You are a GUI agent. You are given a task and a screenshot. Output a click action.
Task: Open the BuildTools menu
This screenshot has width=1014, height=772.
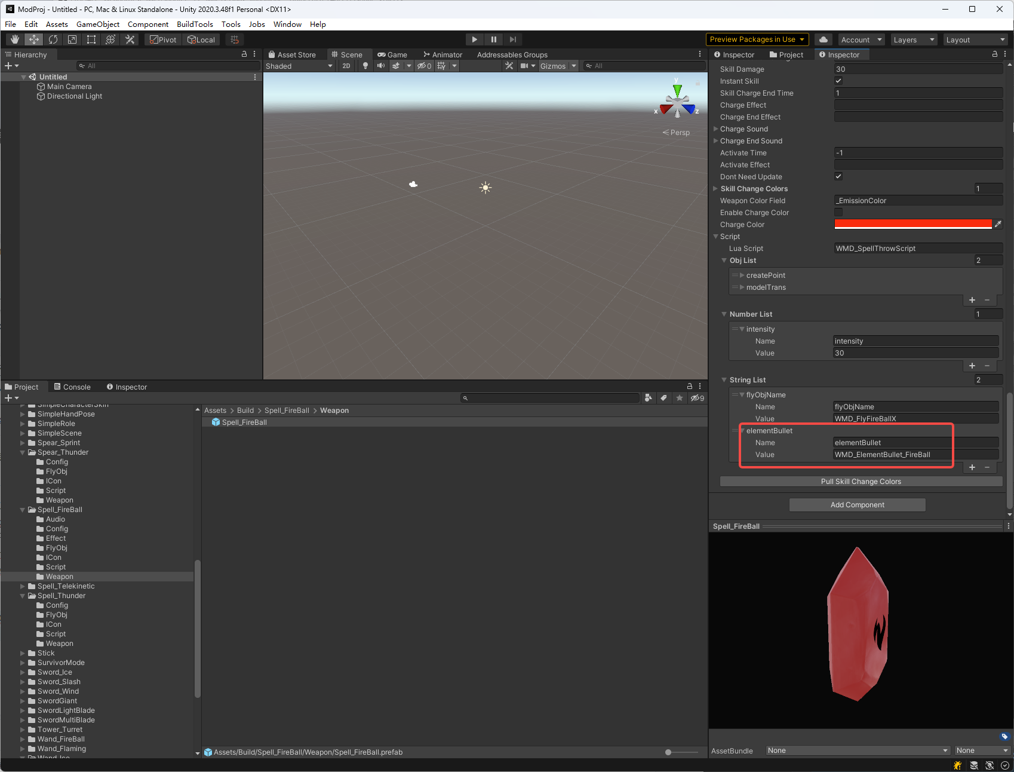coord(195,24)
